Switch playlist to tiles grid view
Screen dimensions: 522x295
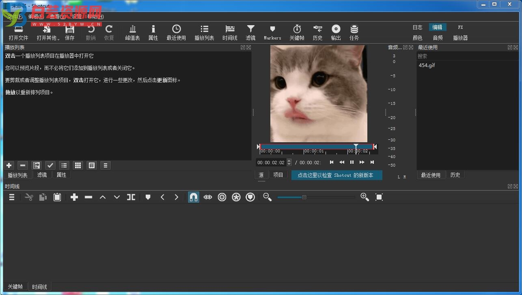click(78, 165)
